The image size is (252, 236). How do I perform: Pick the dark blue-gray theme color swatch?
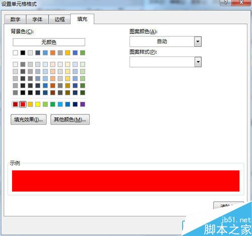[38, 53]
